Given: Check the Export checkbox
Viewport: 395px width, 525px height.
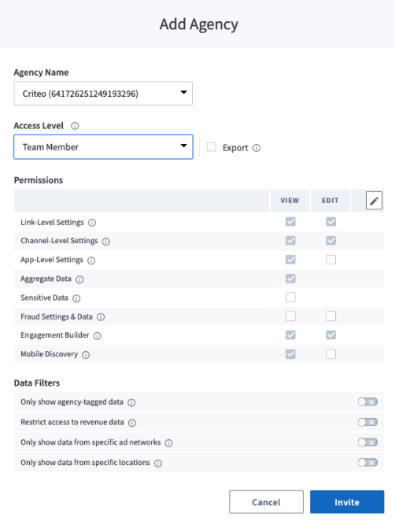Looking at the screenshot, I should (x=211, y=147).
